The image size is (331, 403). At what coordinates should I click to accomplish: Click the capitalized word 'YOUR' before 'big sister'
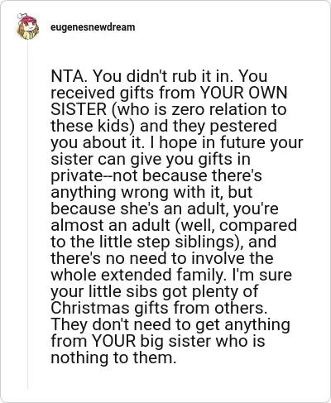113,341
